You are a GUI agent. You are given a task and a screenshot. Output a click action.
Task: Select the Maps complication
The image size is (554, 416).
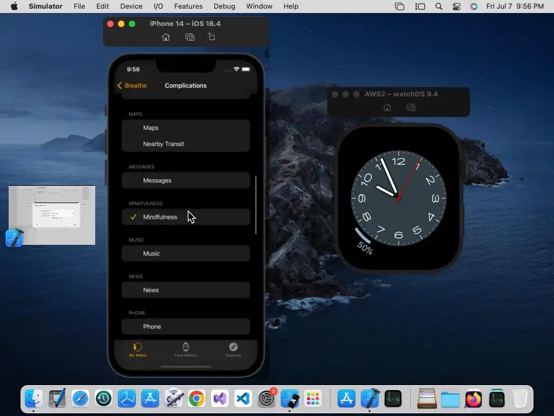pos(186,128)
